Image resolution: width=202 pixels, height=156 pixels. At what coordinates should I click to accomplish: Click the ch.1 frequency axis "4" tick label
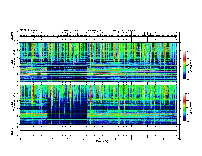click(18, 67)
